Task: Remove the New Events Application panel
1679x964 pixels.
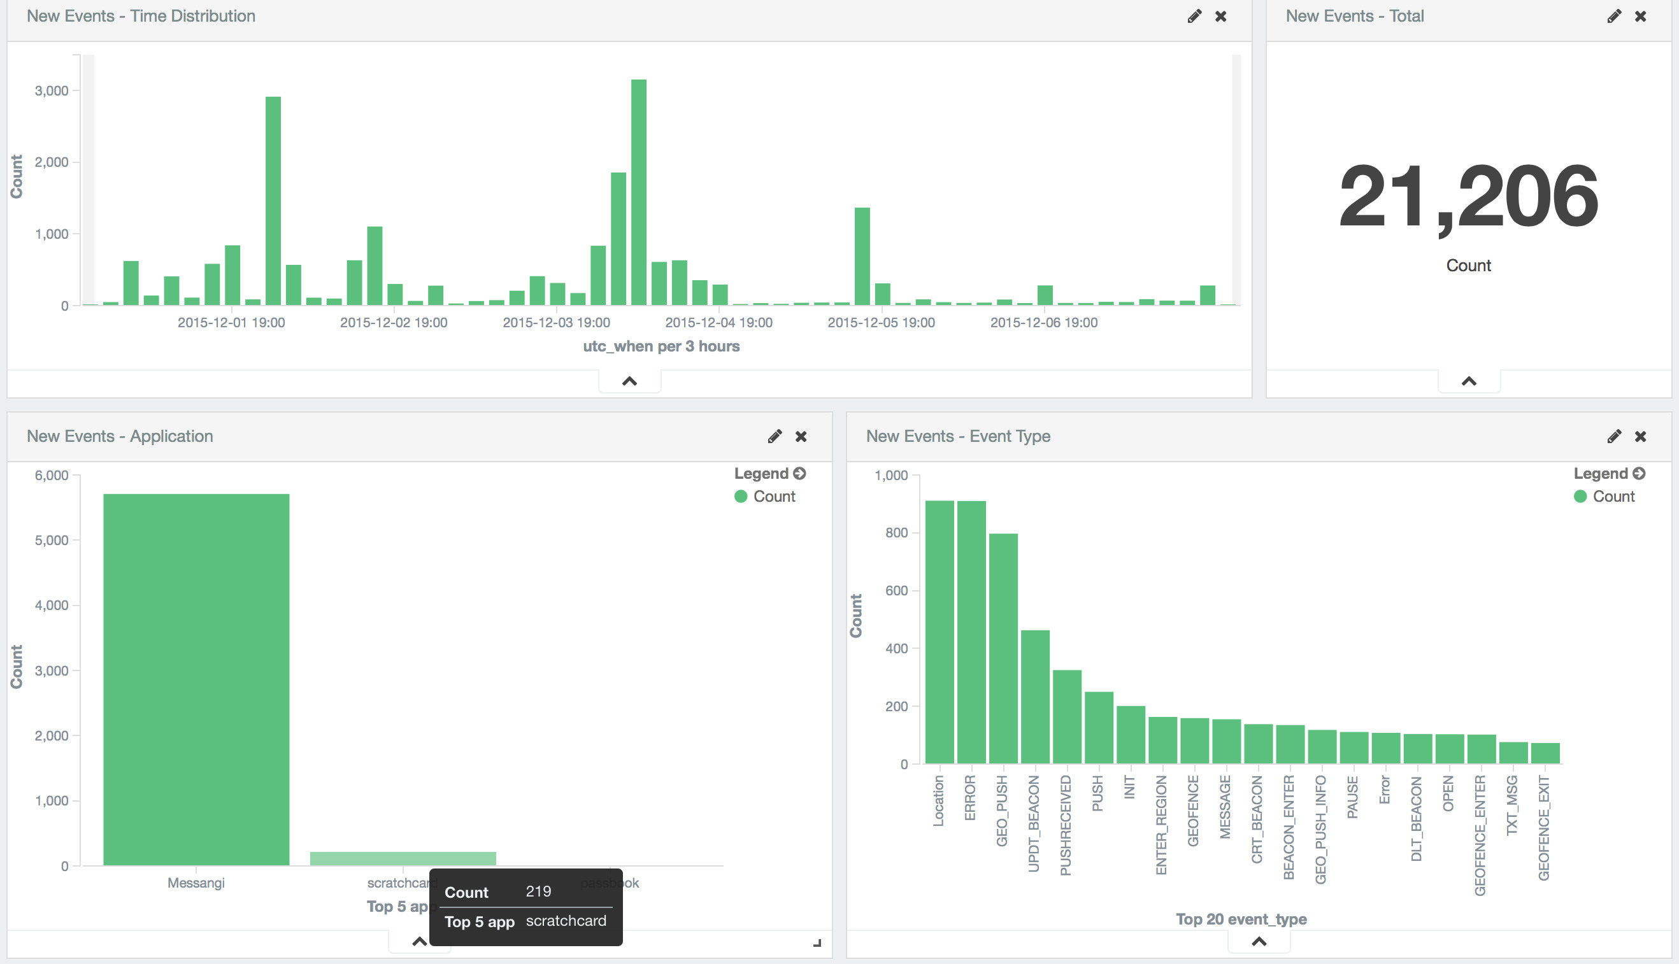Action: pos(801,436)
